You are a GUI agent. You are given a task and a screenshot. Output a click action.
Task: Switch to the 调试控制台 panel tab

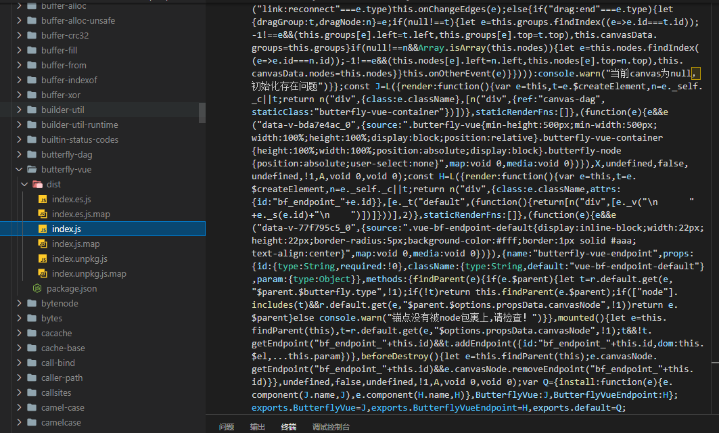331,427
